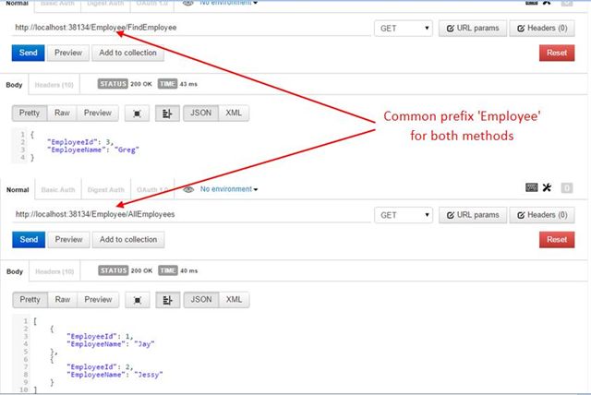Add the FindEmployee request to collection
Viewport: 591px width, 395px height.
(x=127, y=53)
